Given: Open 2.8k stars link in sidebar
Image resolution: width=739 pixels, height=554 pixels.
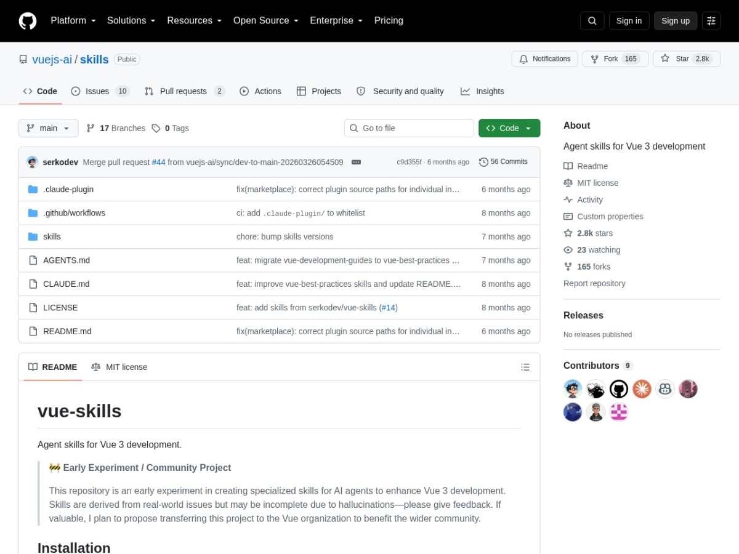Looking at the screenshot, I should [x=588, y=233].
